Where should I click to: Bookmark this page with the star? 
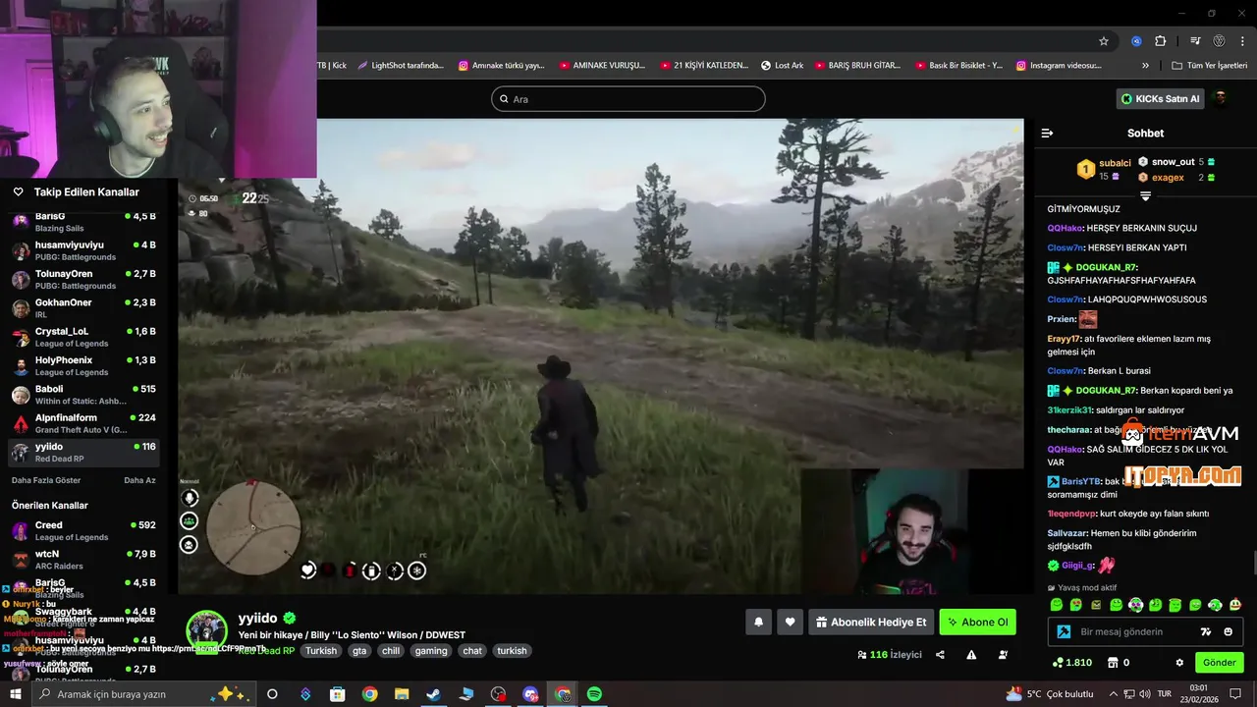point(1104,41)
